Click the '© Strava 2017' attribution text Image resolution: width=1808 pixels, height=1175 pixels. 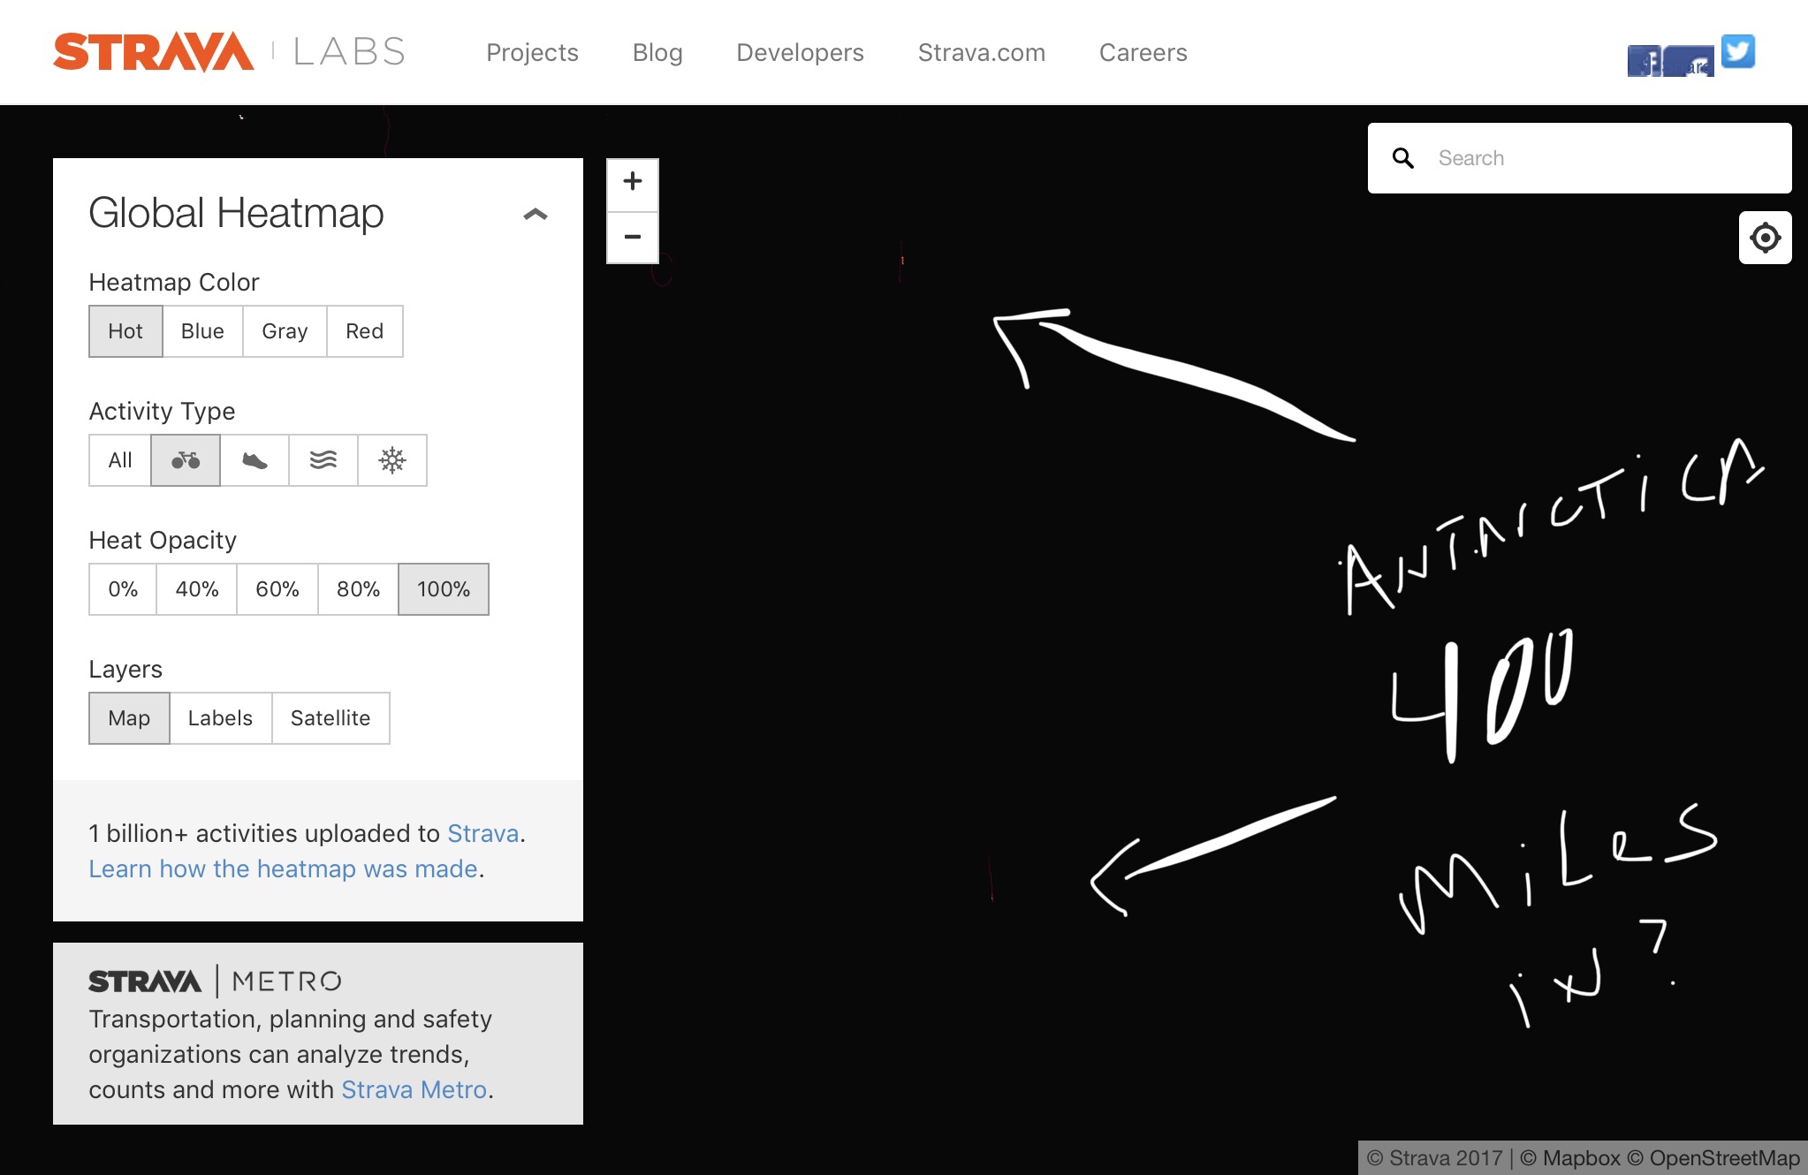[1434, 1158]
